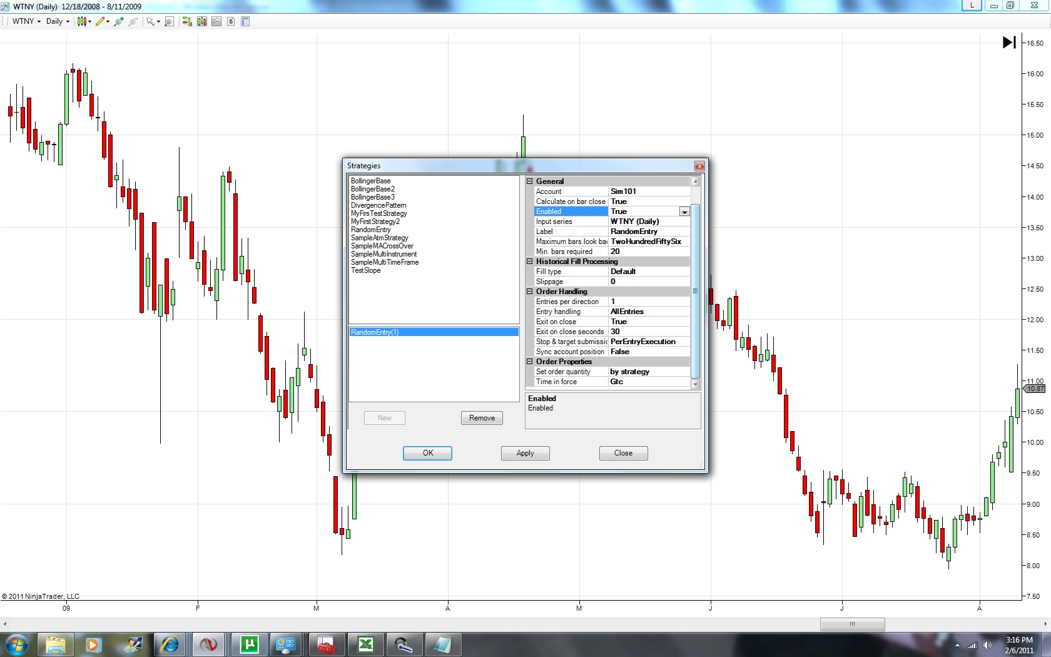1051x657 pixels.
Task: Select RandomEntry in available strategies
Action: coord(371,230)
